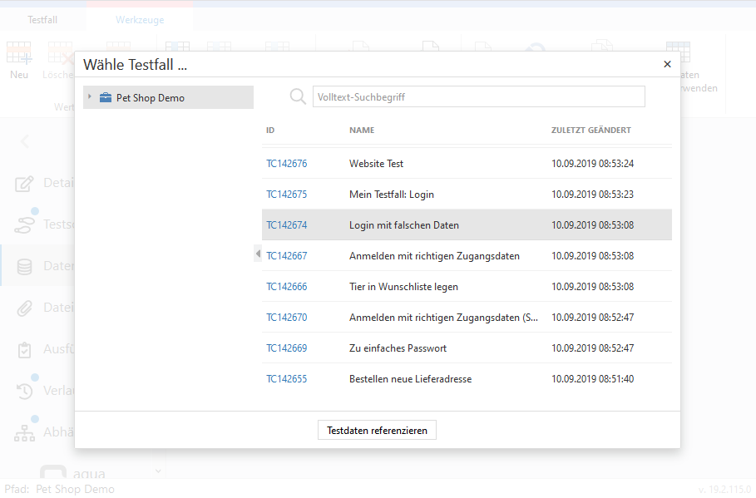Switch to the Werkzeuge tab
Screen dimensions: 756x498
(140, 20)
